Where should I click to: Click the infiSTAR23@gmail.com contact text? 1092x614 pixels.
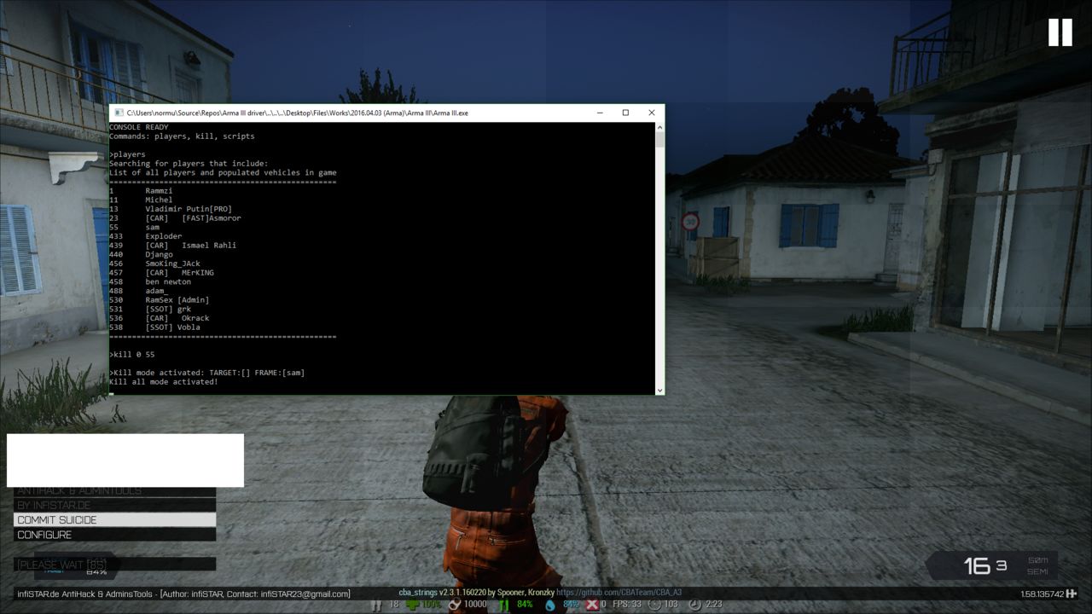(x=305, y=594)
